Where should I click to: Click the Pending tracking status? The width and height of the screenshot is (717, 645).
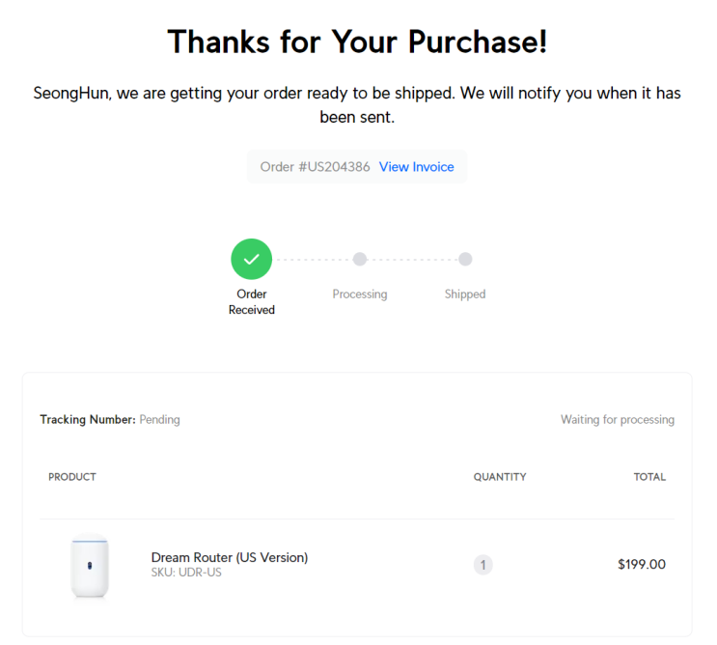coord(160,419)
